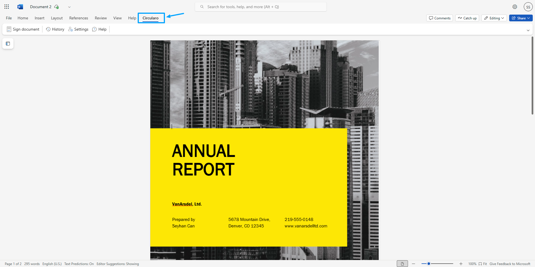Screen dimensions: 535x267
Task: Click the Circularo Help question icon
Action: coord(95,29)
